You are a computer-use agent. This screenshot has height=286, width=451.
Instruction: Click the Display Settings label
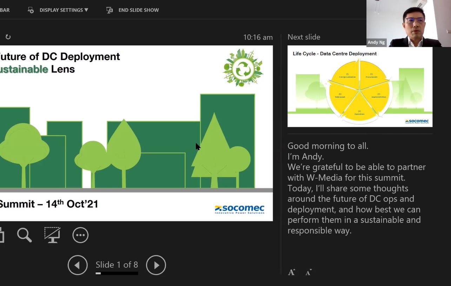pos(61,10)
